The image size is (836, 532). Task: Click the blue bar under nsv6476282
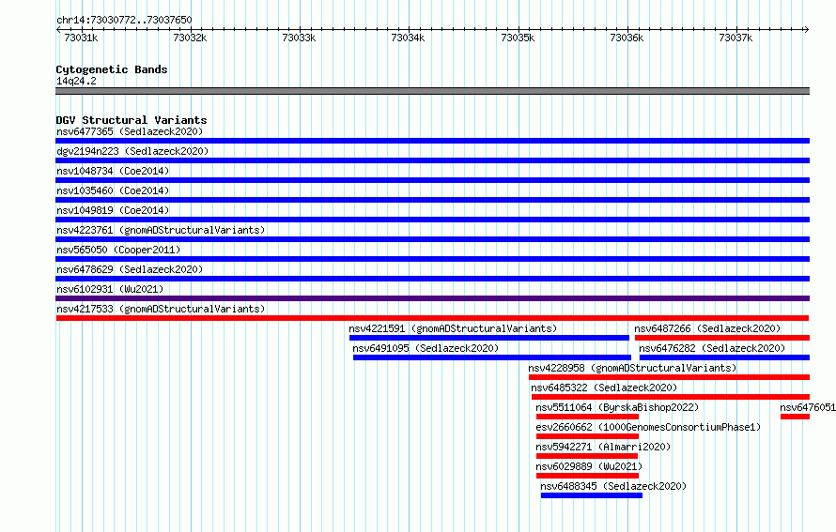point(724,357)
